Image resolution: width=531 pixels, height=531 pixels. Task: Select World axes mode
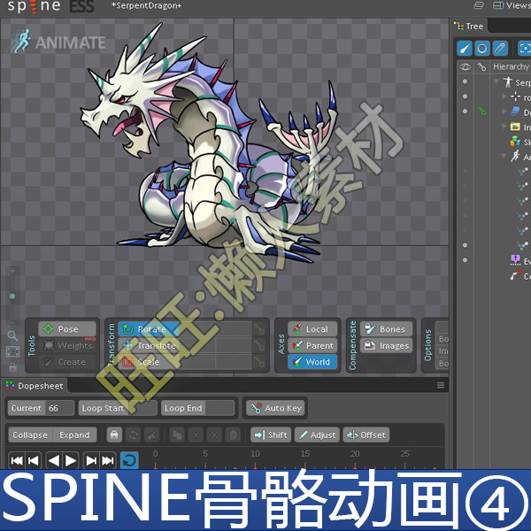(x=312, y=362)
